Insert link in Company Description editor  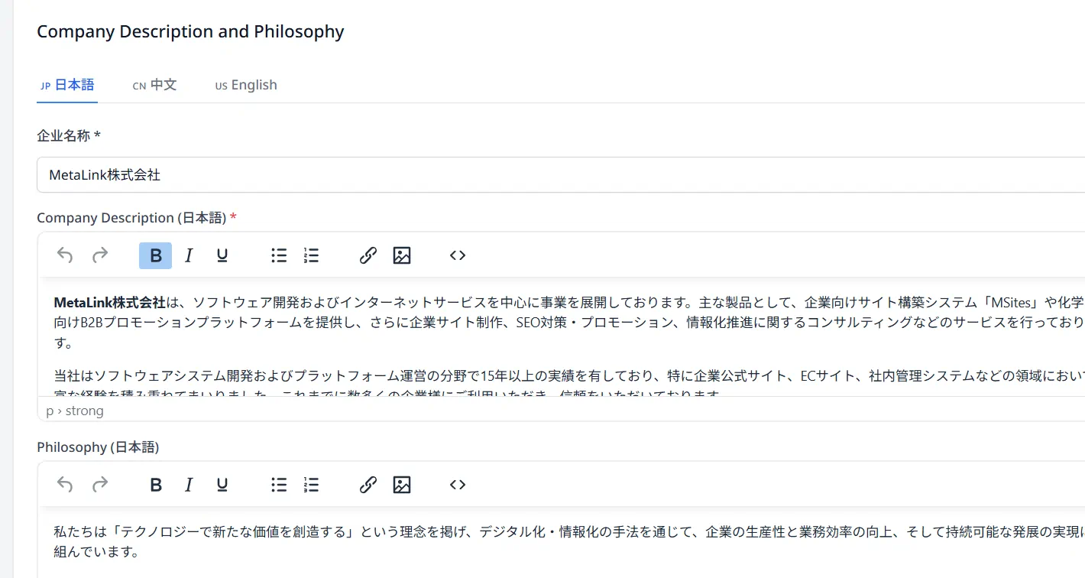tap(368, 255)
